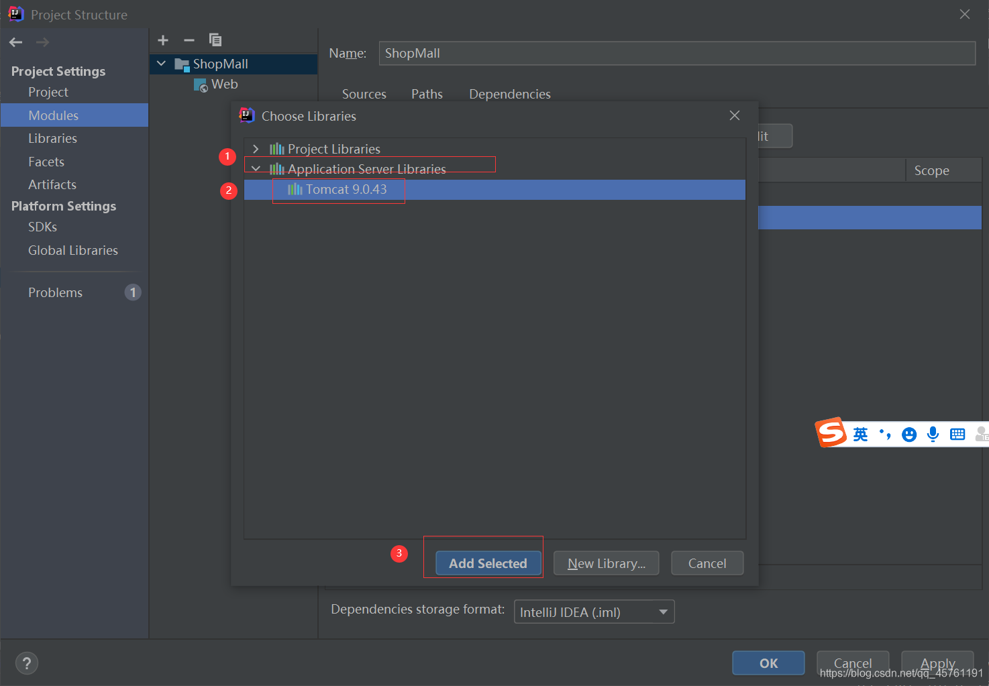Open Dependencies storage format dropdown
This screenshot has width=989, height=686.
pyautogui.click(x=594, y=612)
